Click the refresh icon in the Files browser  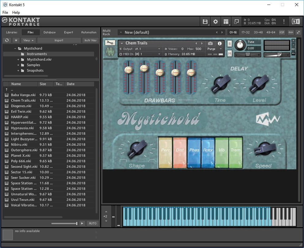[7, 40]
